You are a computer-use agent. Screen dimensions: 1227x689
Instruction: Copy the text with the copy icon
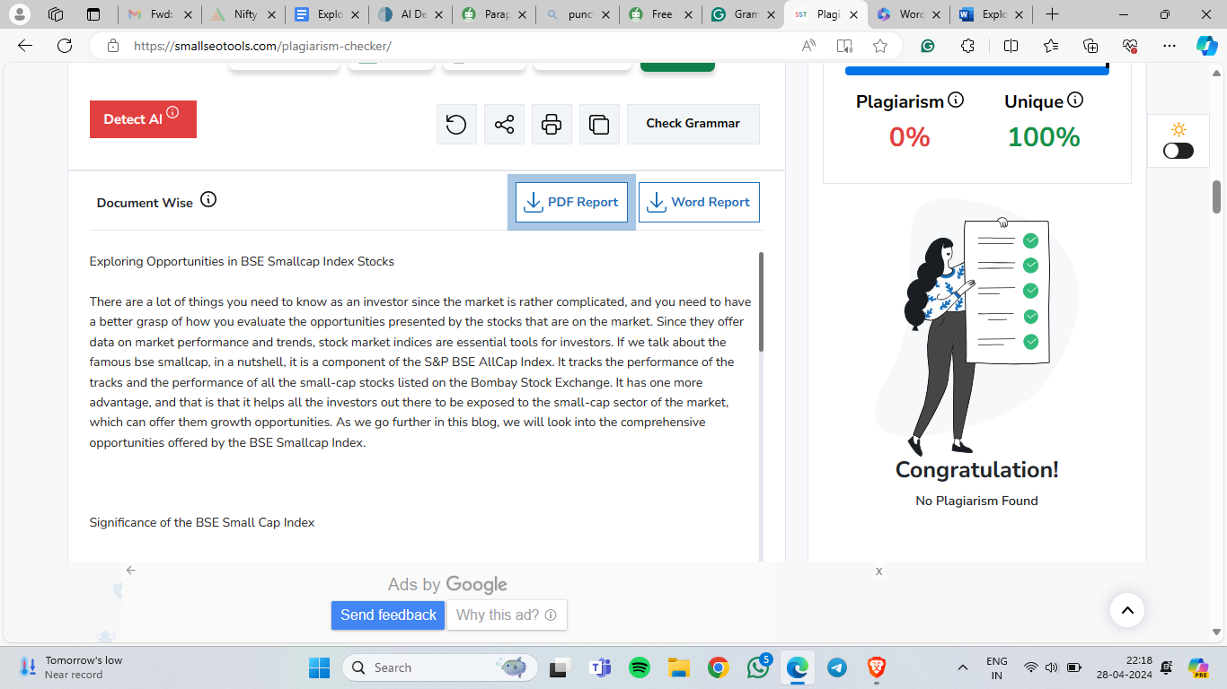(599, 124)
